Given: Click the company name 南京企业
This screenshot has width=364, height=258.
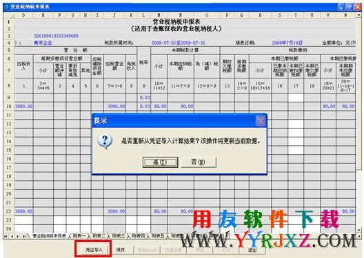Looking at the screenshot, I should click(x=43, y=43).
